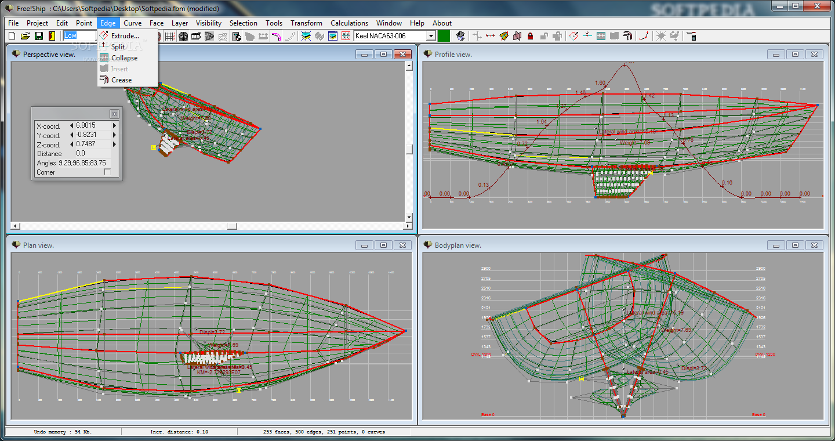
Task: Click the last toolbar icon with red bar
Action: click(x=691, y=36)
